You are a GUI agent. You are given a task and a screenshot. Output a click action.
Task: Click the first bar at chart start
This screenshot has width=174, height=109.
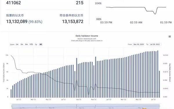click(11, 93)
